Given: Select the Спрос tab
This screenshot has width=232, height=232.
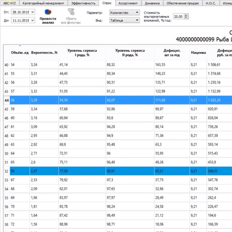Looking at the screenshot, I should 107,3.
